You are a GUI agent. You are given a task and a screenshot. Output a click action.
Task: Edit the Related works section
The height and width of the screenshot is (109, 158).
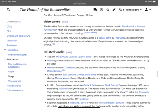69,52
